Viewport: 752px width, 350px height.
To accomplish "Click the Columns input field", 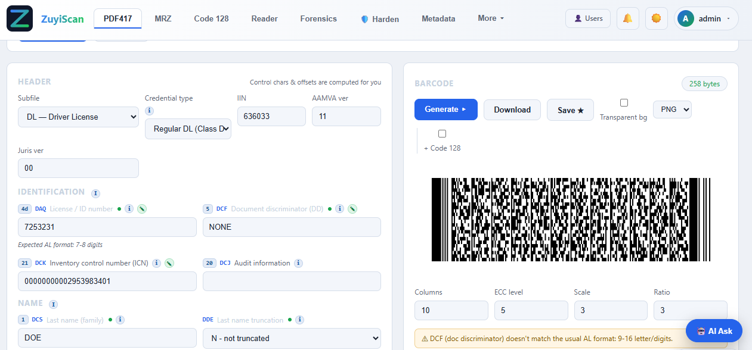I will 451,310.
